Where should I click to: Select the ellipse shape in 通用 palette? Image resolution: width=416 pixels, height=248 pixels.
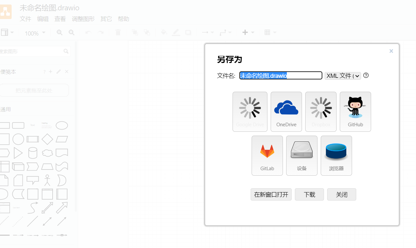pyautogui.click(x=62, y=125)
